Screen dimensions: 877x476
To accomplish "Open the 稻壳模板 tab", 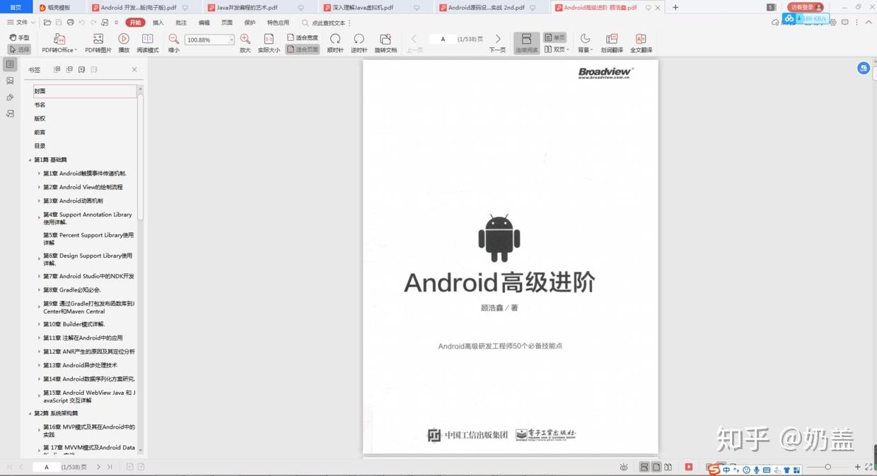I will 59,7.
